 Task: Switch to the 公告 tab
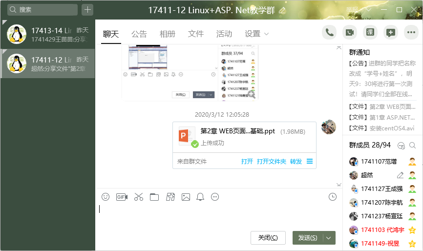tap(139, 34)
